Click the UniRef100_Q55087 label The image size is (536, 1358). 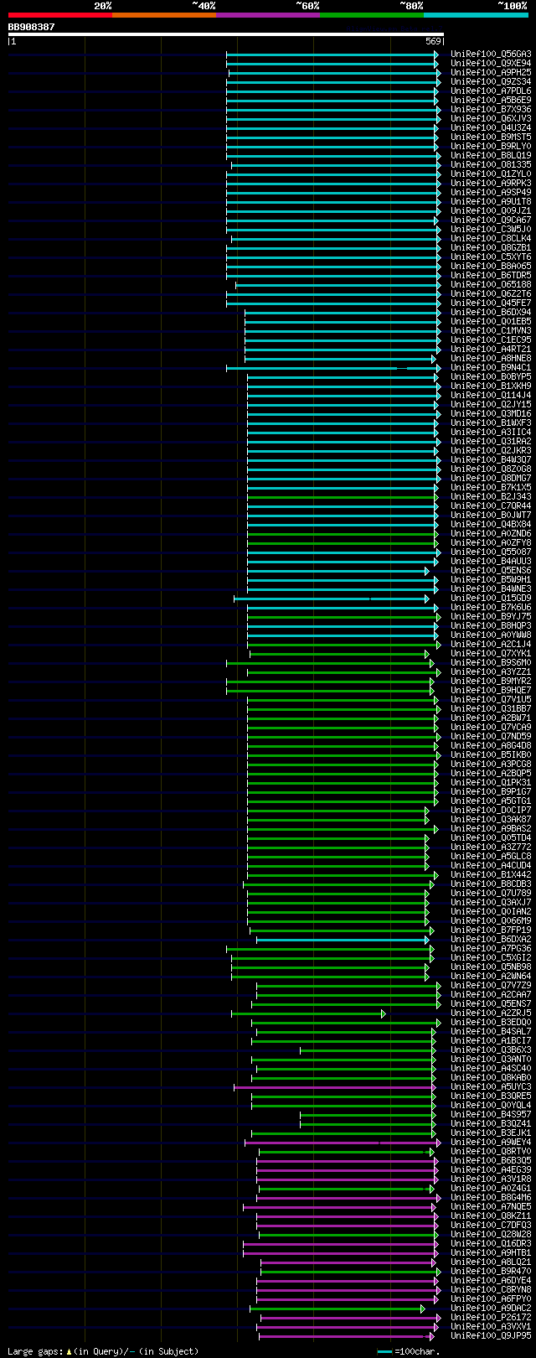491,552
